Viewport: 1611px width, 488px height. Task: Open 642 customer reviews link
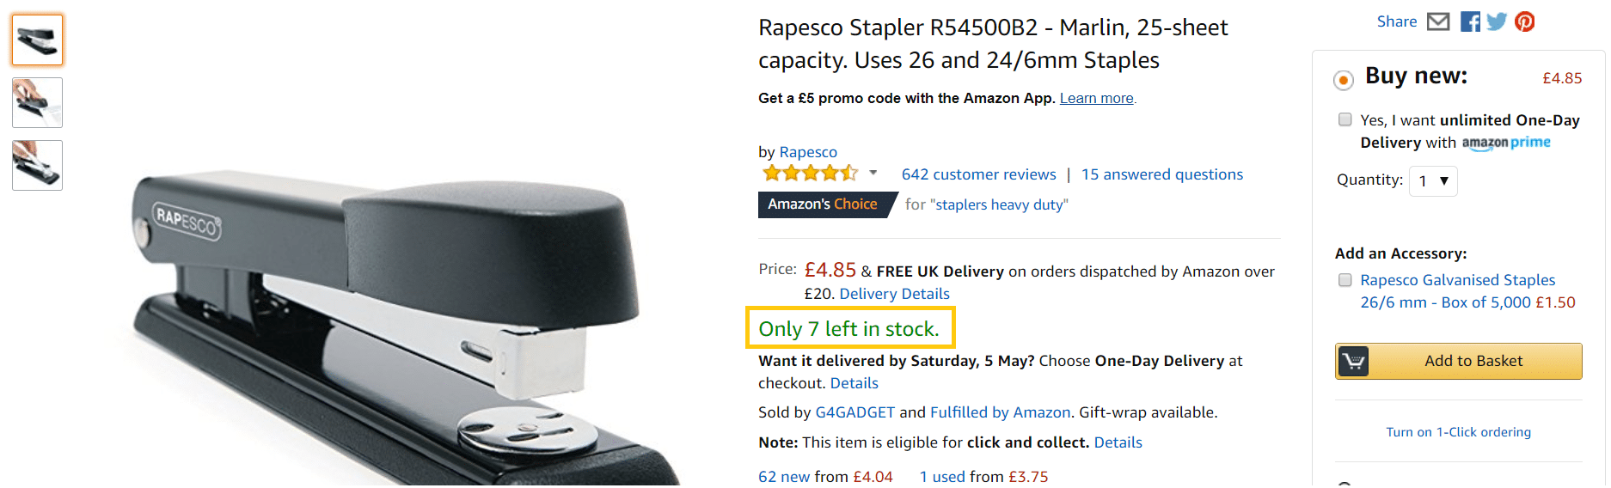(978, 174)
